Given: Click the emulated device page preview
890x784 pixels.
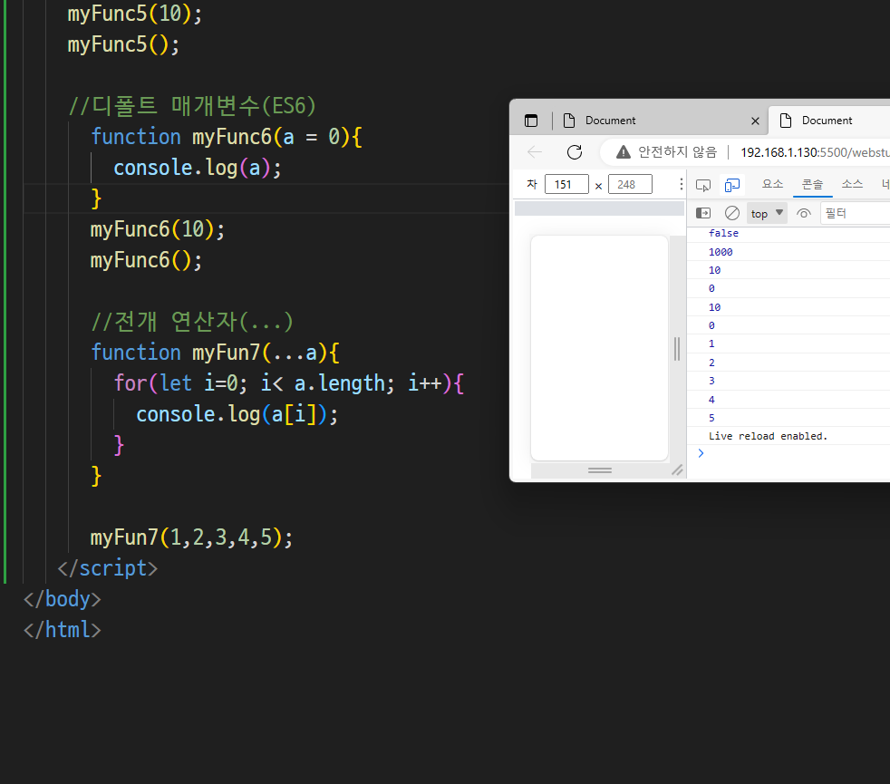Looking at the screenshot, I should coord(599,347).
